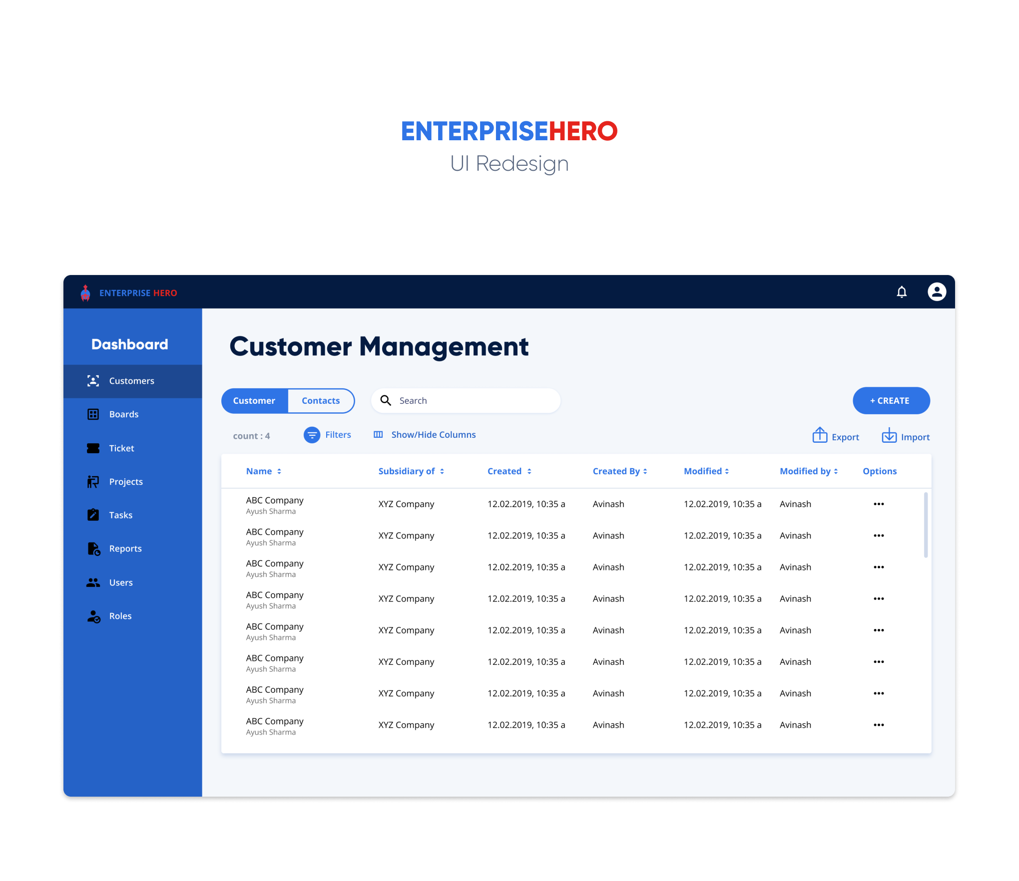Open options dots for fourth table row

(879, 598)
